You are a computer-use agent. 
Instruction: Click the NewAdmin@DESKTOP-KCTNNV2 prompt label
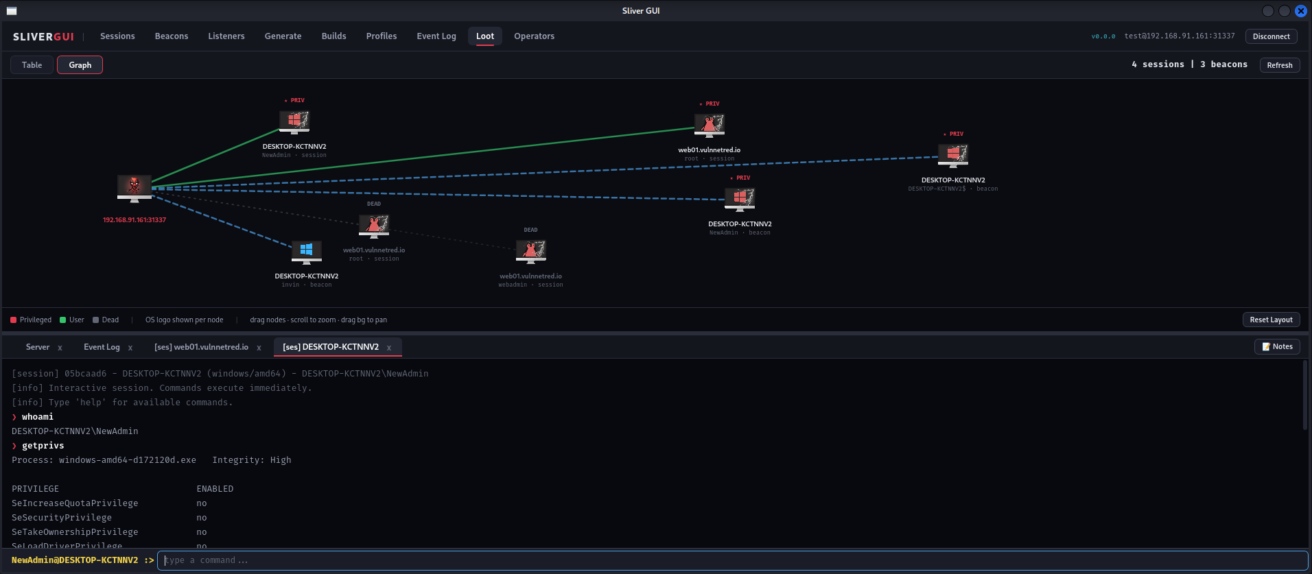83,560
